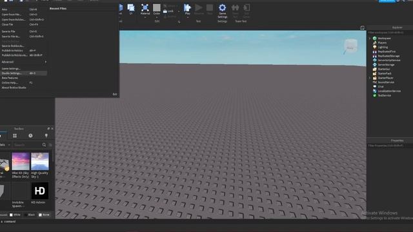413x232 pixels.
Task: Open the Toolbox inventory grid tab
Action: (x=15, y=136)
